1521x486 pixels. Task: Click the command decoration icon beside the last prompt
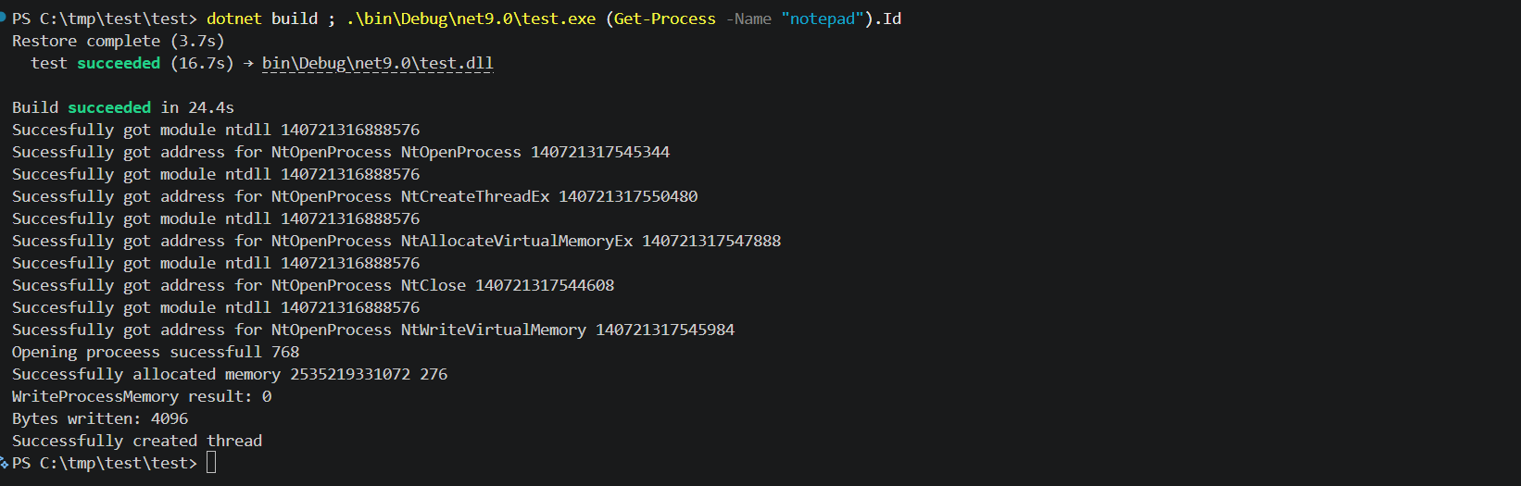click(x=4, y=462)
